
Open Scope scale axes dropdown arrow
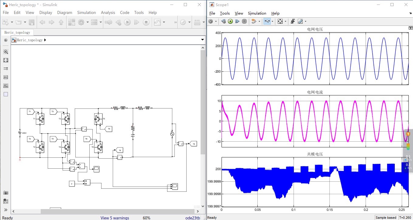[285, 21]
